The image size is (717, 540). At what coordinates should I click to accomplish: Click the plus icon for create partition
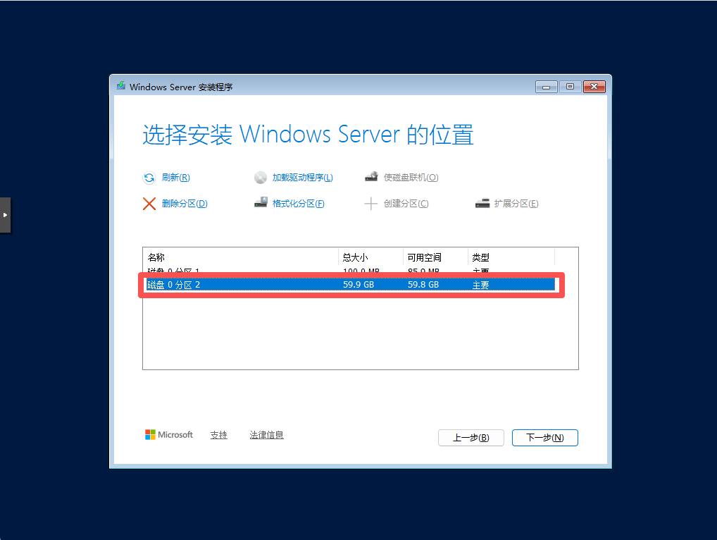pos(371,204)
